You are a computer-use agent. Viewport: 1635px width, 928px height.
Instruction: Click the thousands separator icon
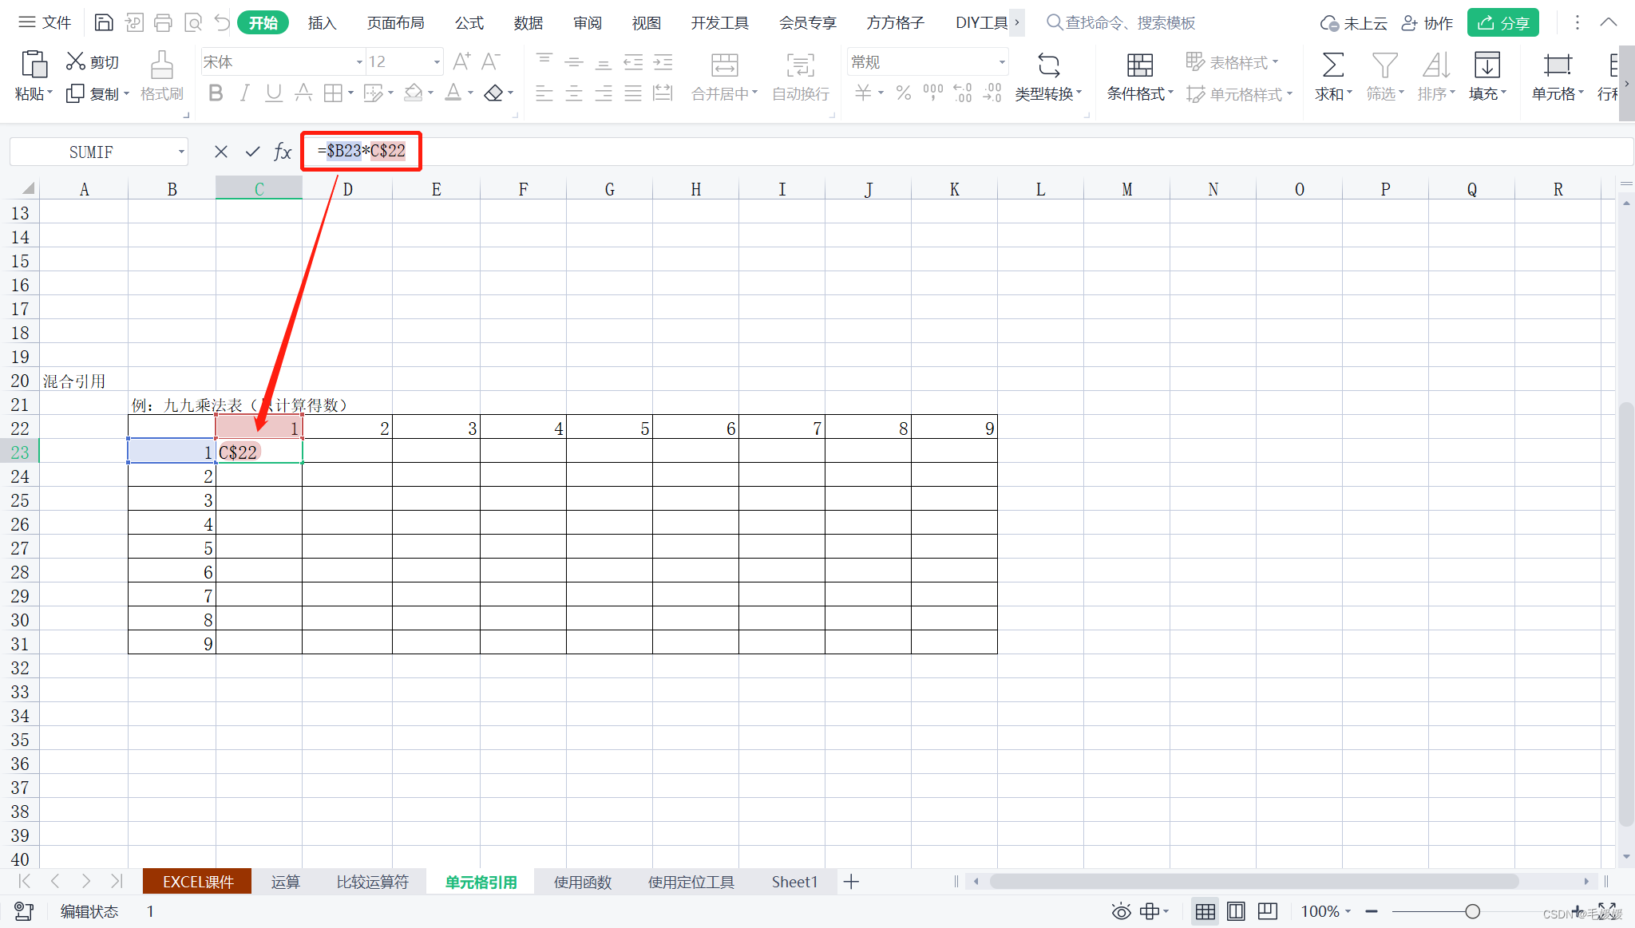tap(932, 93)
